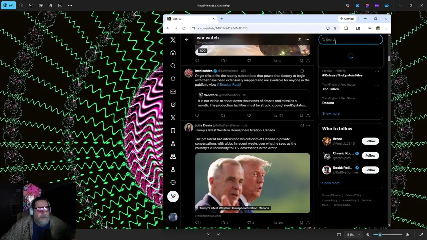Click visual search icon in Photos bottom bar

tap(208, 235)
